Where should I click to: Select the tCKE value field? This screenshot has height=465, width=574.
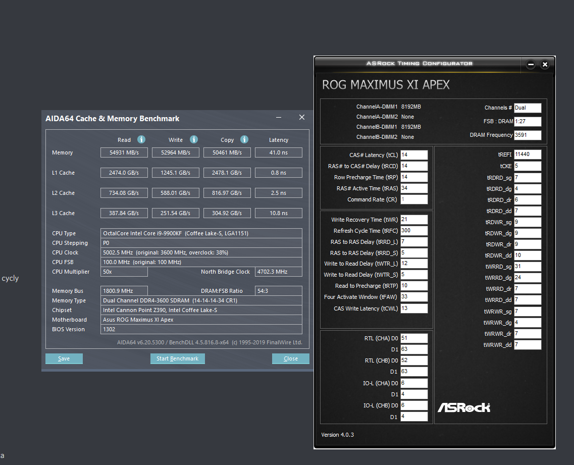(x=528, y=166)
